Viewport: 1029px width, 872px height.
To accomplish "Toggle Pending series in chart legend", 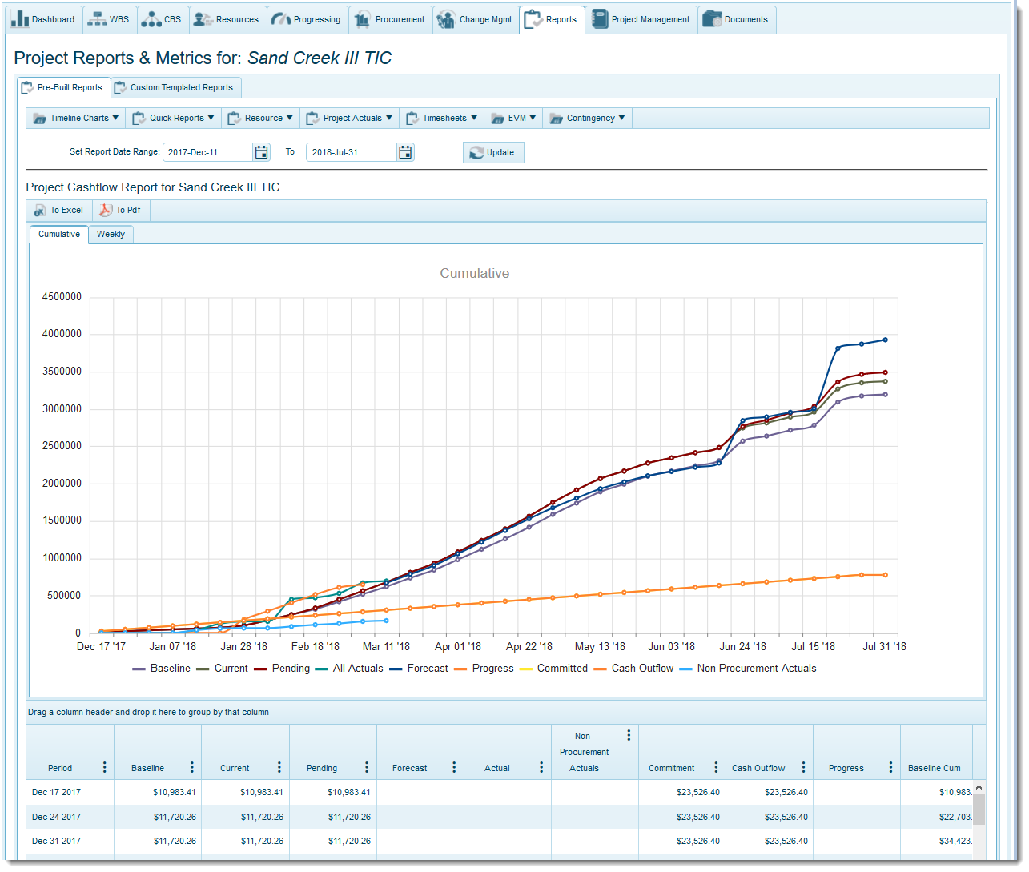I will [282, 669].
